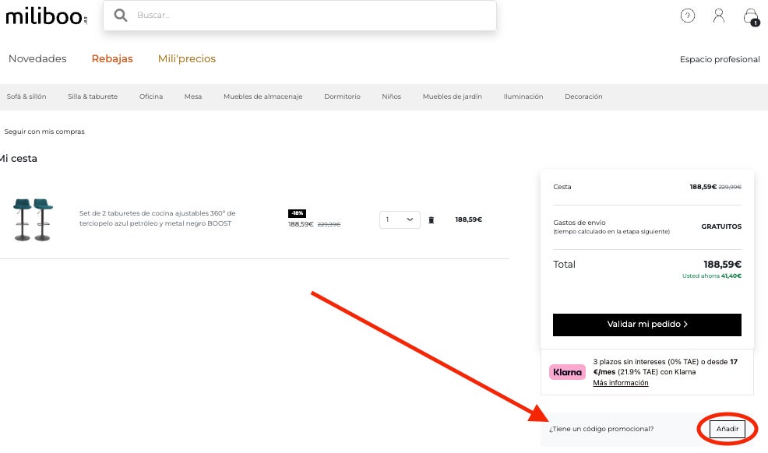Viewport: 768px width, 453px height.
Task: Click Añadir to add promo code
Action: [727, 429]
